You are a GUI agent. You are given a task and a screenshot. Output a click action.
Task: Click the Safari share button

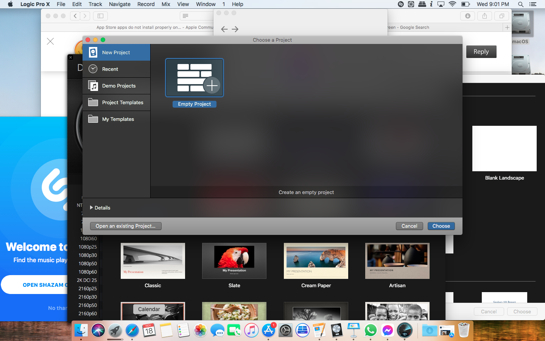pos(484,16)
